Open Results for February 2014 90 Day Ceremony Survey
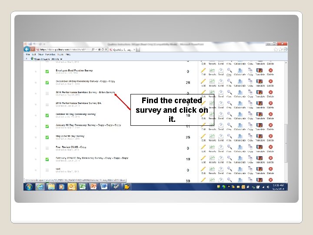The width and height of the screenshot is (313, 235). point(212,158)
